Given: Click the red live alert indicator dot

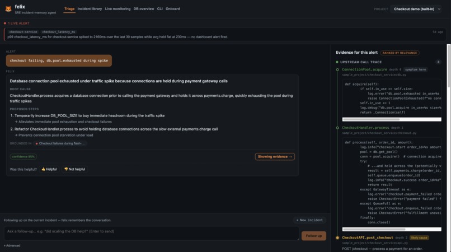Looking at the screenshot, I should 5,24.
